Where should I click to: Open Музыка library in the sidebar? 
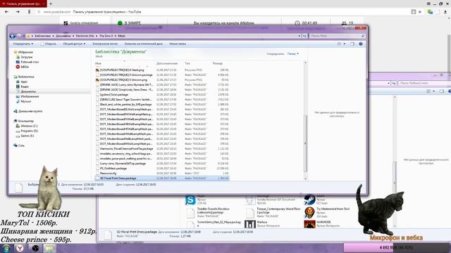(26, 101)
